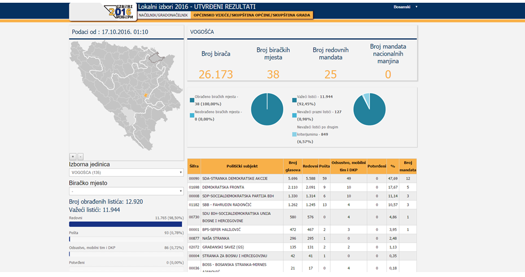Toggle 'Neobrađeno biračkih mjesta' legend marker
Image resolution: width=525 pixels, height=277 pixels.
pyautogui.click(x=192, y=116)
